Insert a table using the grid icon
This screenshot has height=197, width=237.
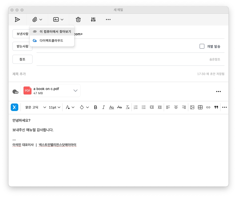[200, 107]
